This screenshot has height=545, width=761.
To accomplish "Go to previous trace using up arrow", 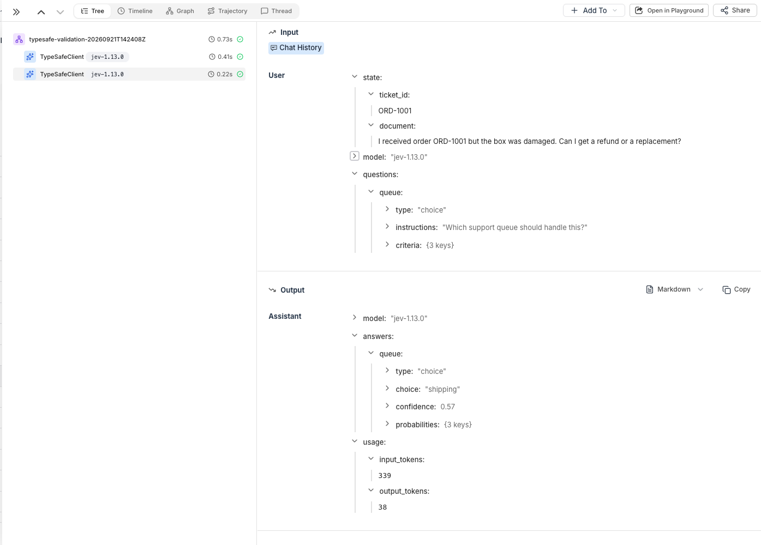I will pos(41,11).
